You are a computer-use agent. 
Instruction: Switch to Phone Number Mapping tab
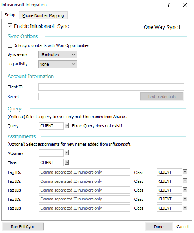43,15
